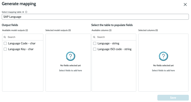Click the Save button
The height and width of the screenshot is (102, 191).
(x=173, y=98)
